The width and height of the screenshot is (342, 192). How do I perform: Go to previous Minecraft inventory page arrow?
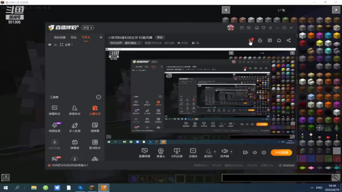[226, 10]
